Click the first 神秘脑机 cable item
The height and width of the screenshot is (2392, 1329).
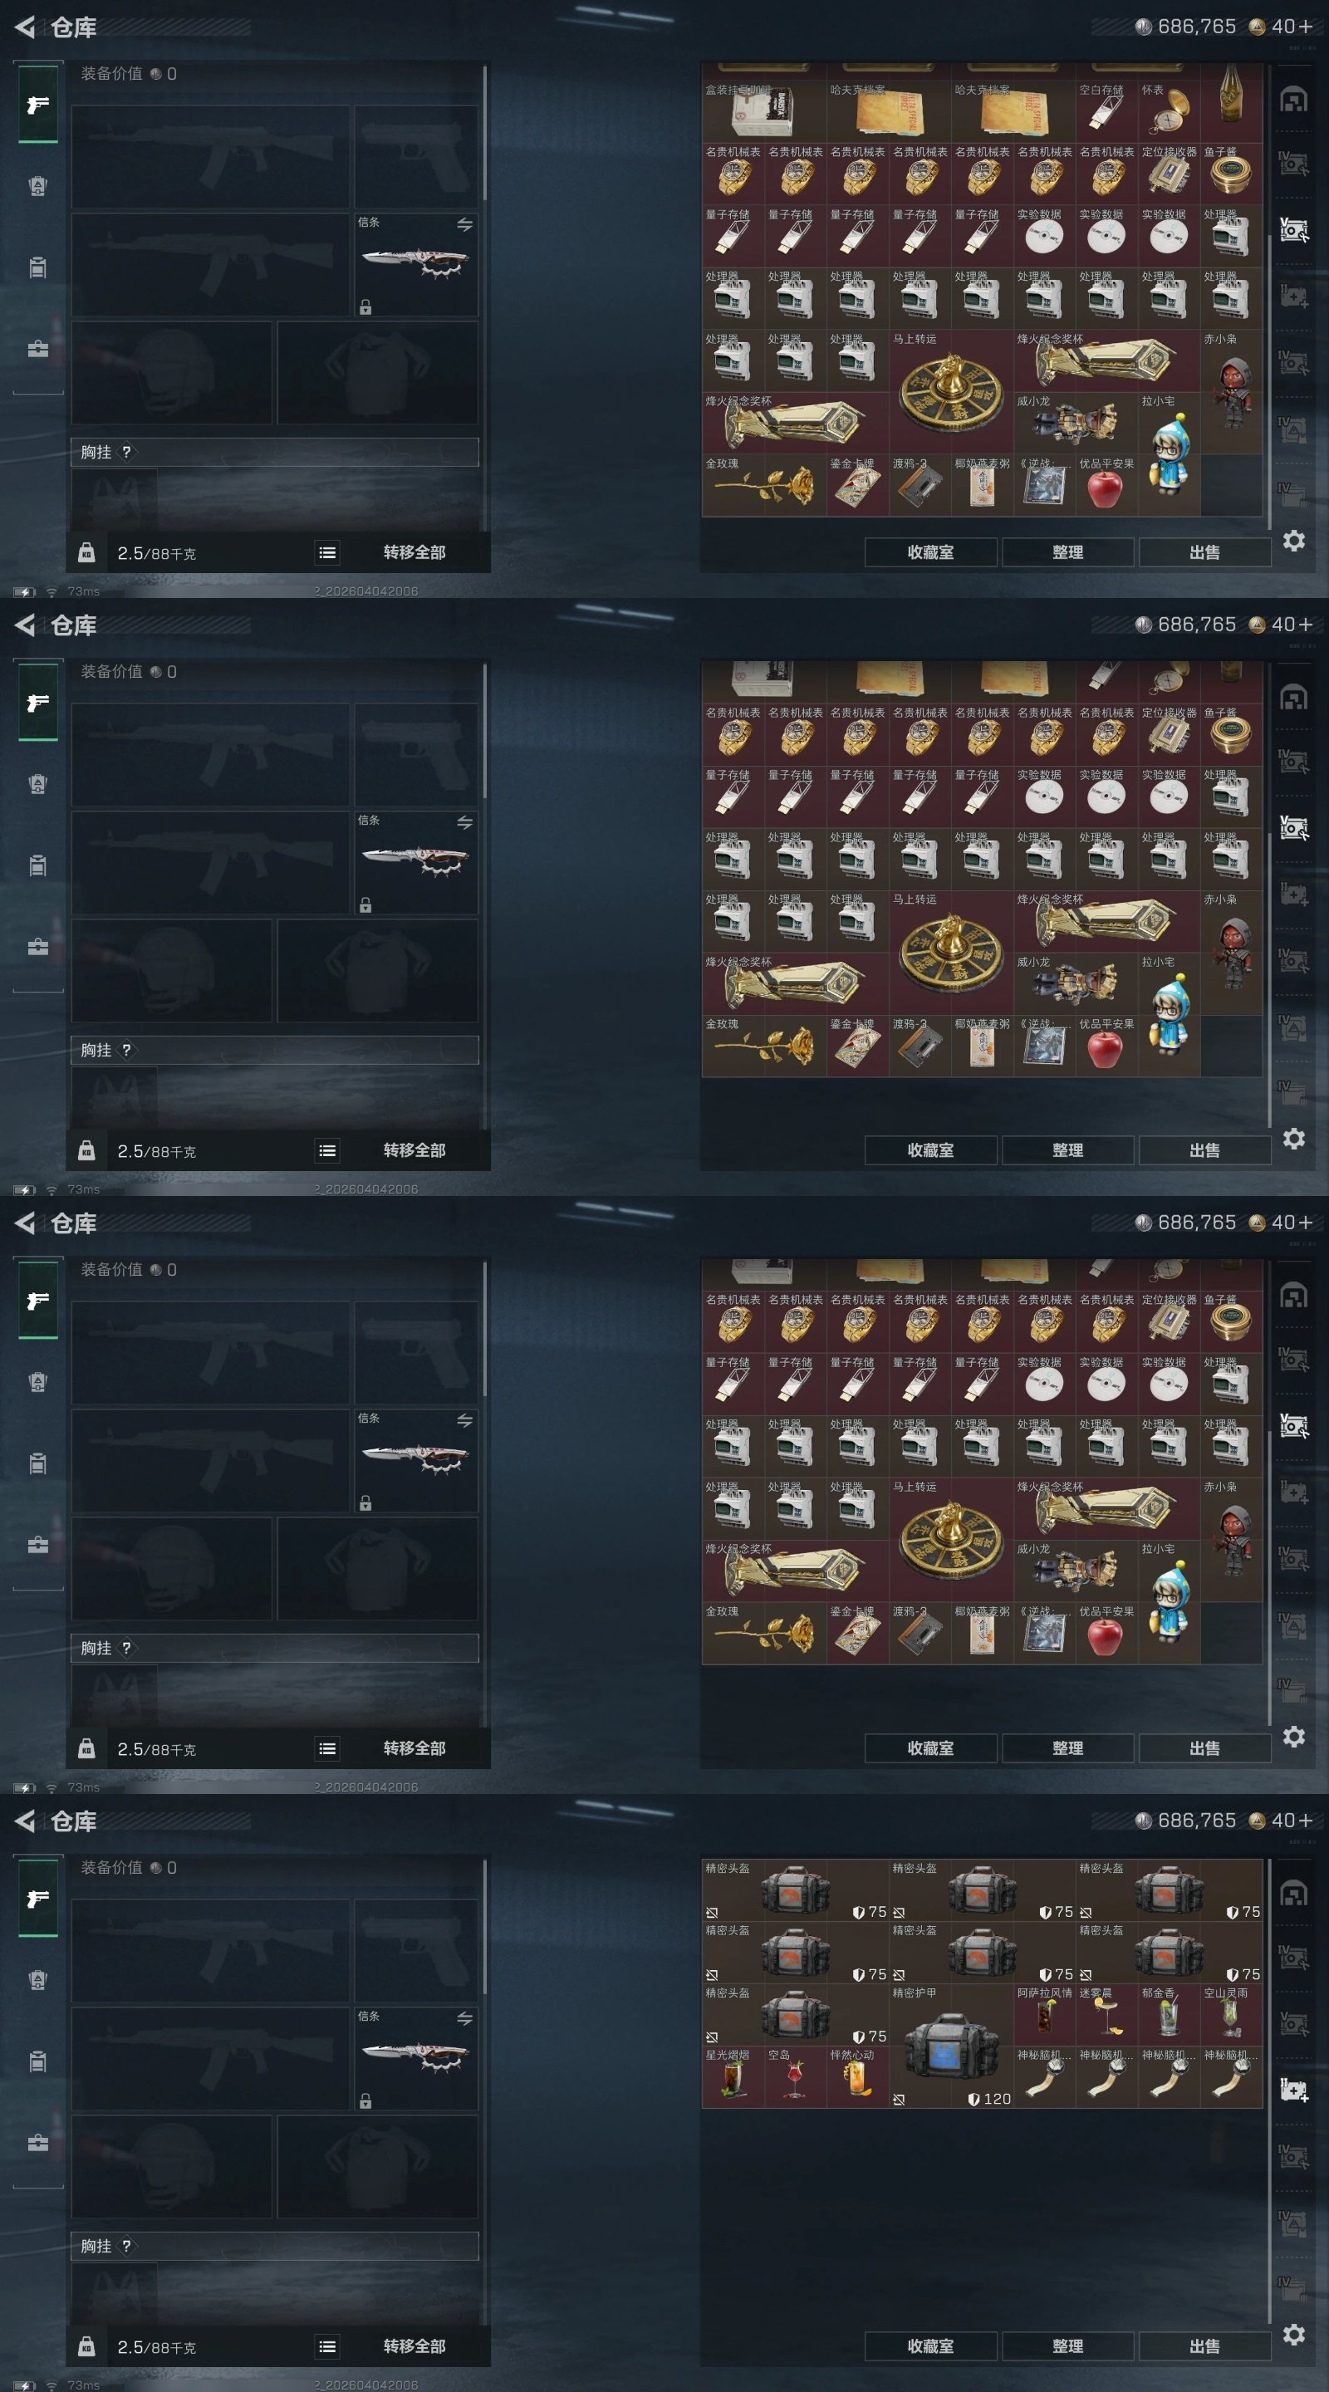click(x=1044, y=2077)
